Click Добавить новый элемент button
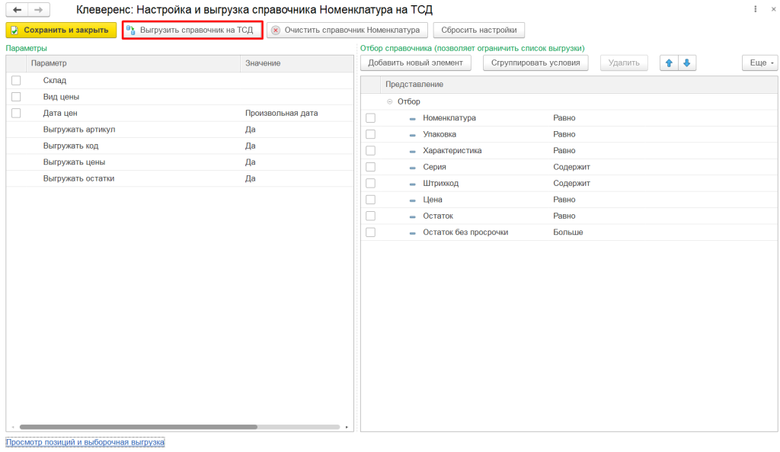 (x=416, y=63)
